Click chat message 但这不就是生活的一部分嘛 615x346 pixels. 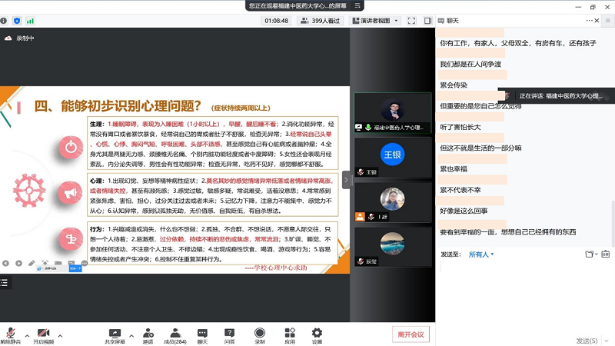point(481,148)
